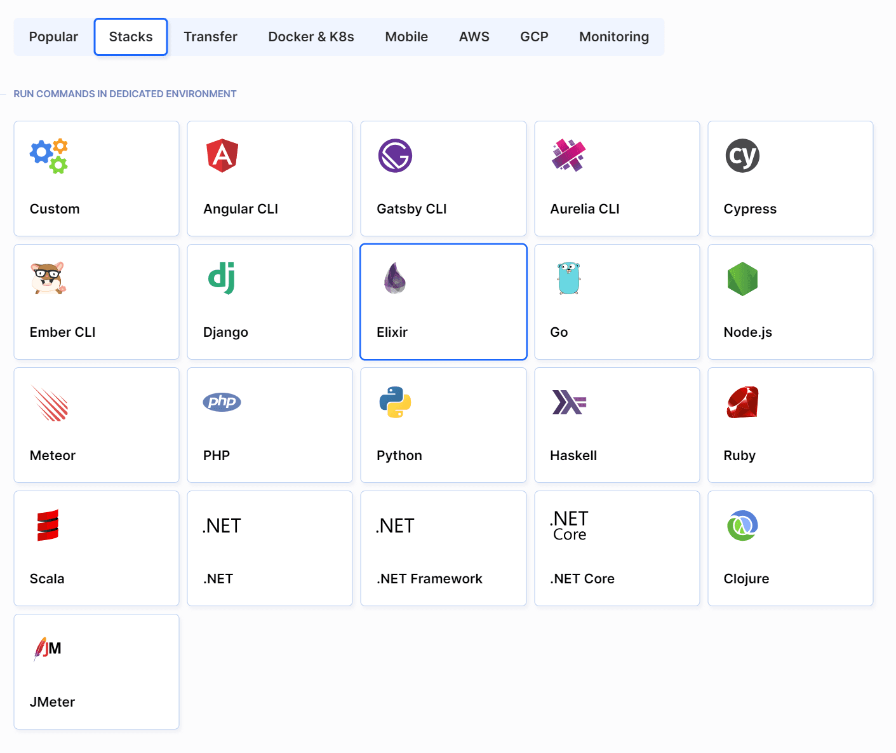The image size is (896, 753).
Task: Add the JMeter action tile
Action: coord(97,672)
